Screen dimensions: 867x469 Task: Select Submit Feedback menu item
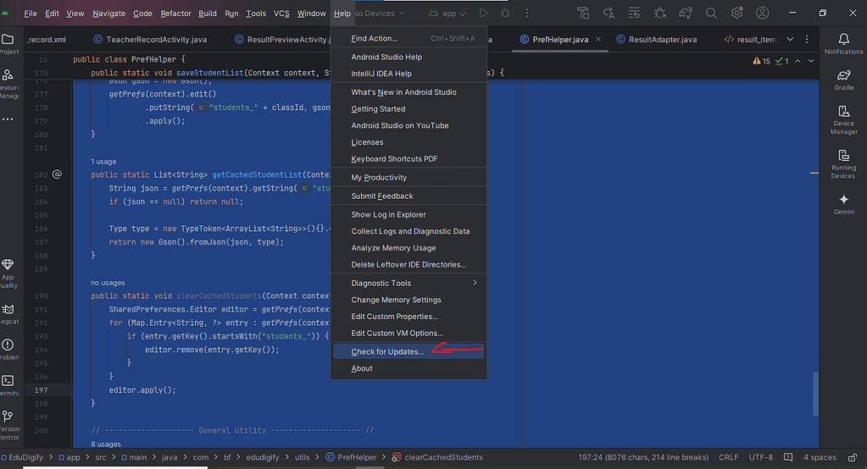click(408, 196)
